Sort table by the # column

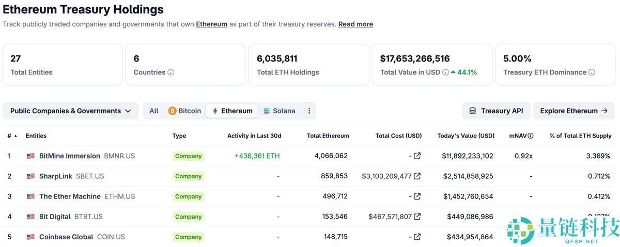pyautogui.click(x=12, y=136)
